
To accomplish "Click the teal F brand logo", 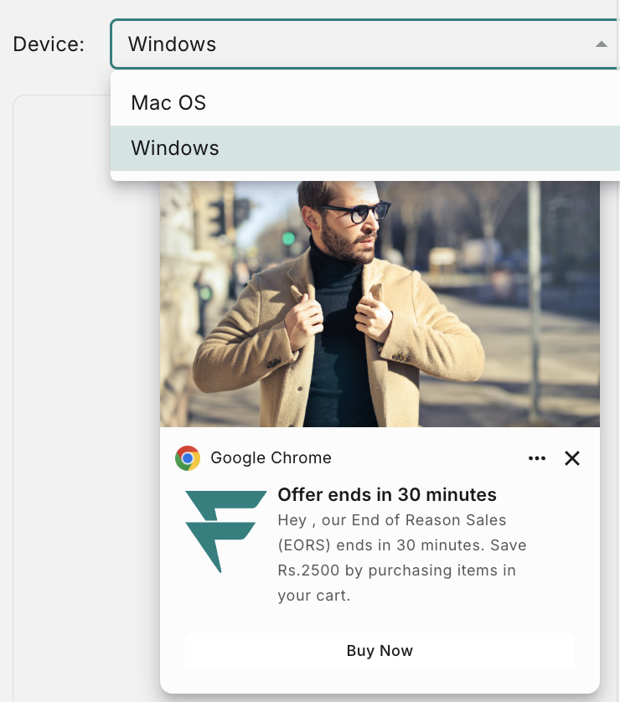I will 225,531.
